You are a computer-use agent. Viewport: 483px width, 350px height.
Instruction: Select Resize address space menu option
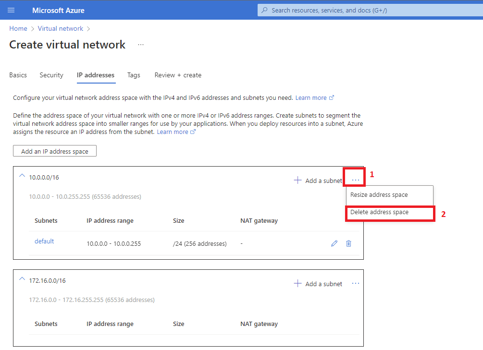[379, 195]
